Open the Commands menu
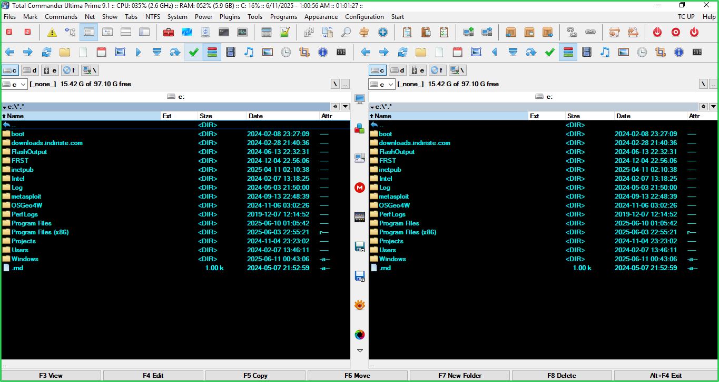 61,16
